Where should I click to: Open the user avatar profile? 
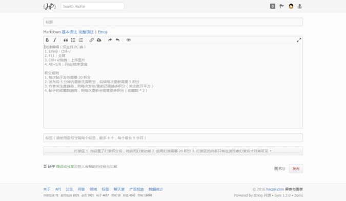pos(291,6)
